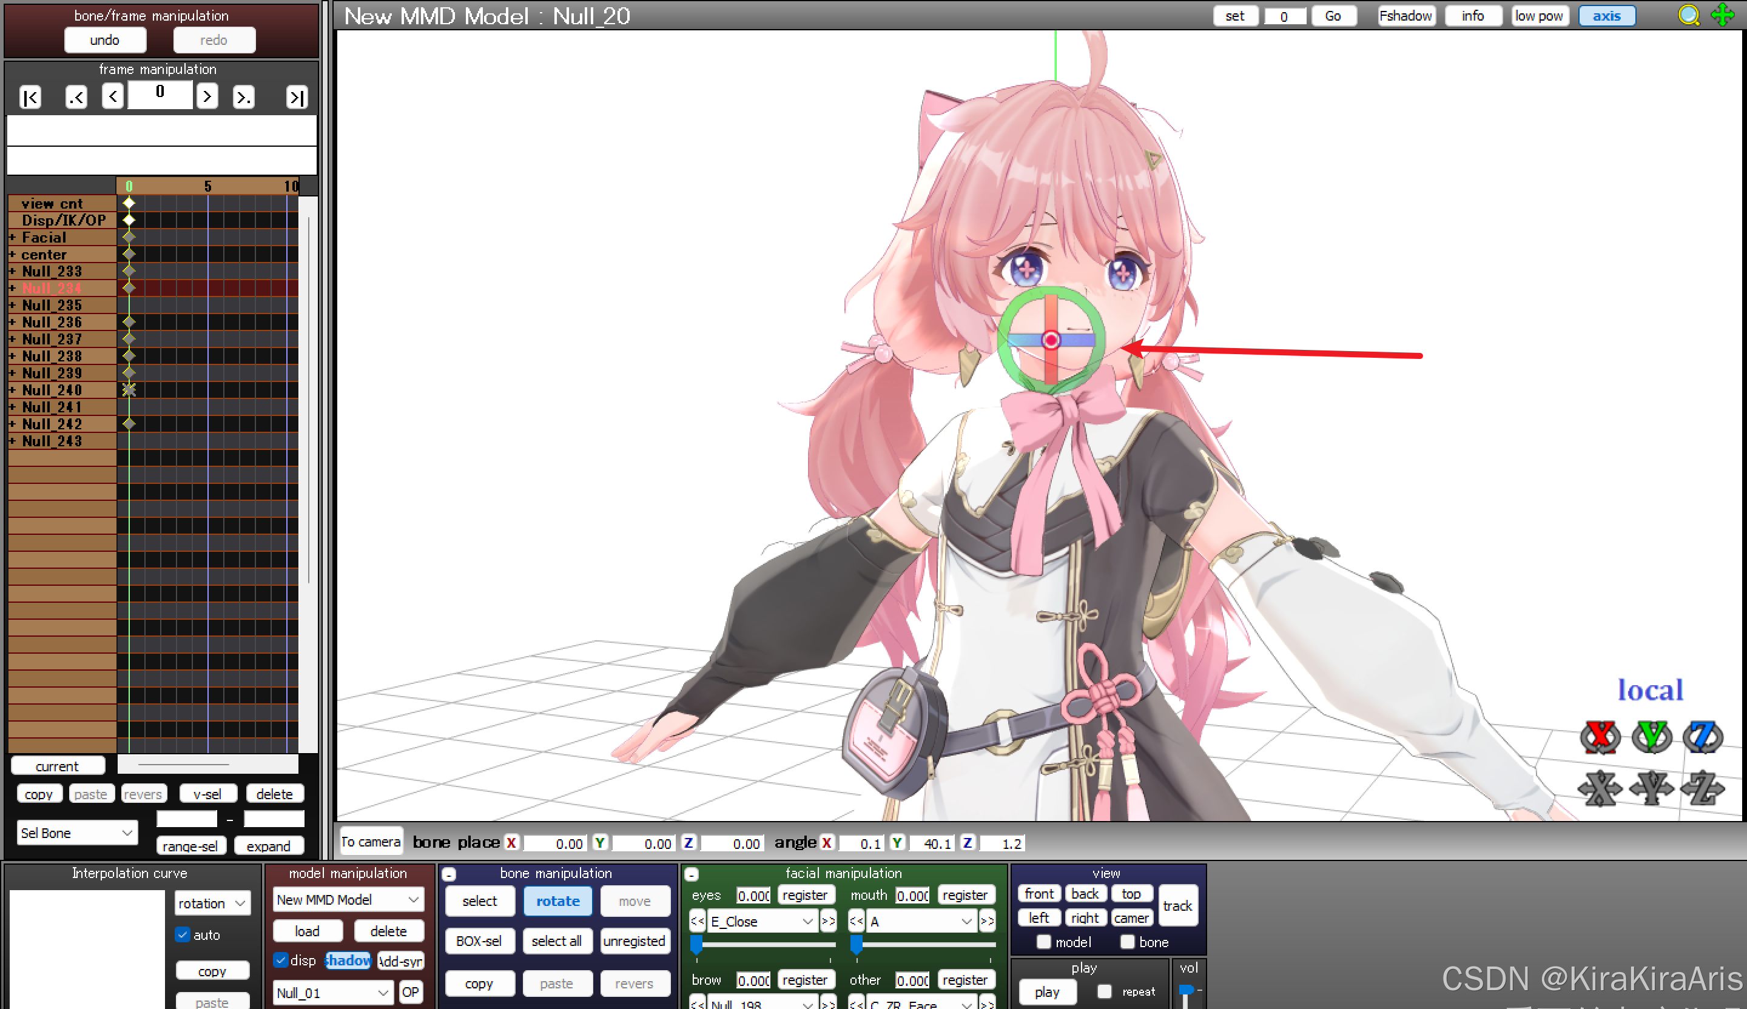
Task: Click the play button
Action: pos(1047,991)
